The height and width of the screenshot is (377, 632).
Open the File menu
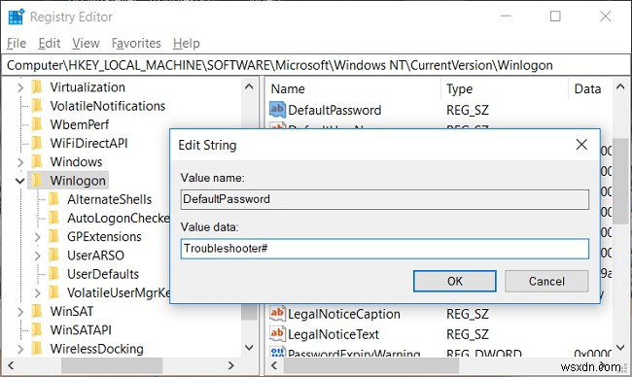(17, 43)
